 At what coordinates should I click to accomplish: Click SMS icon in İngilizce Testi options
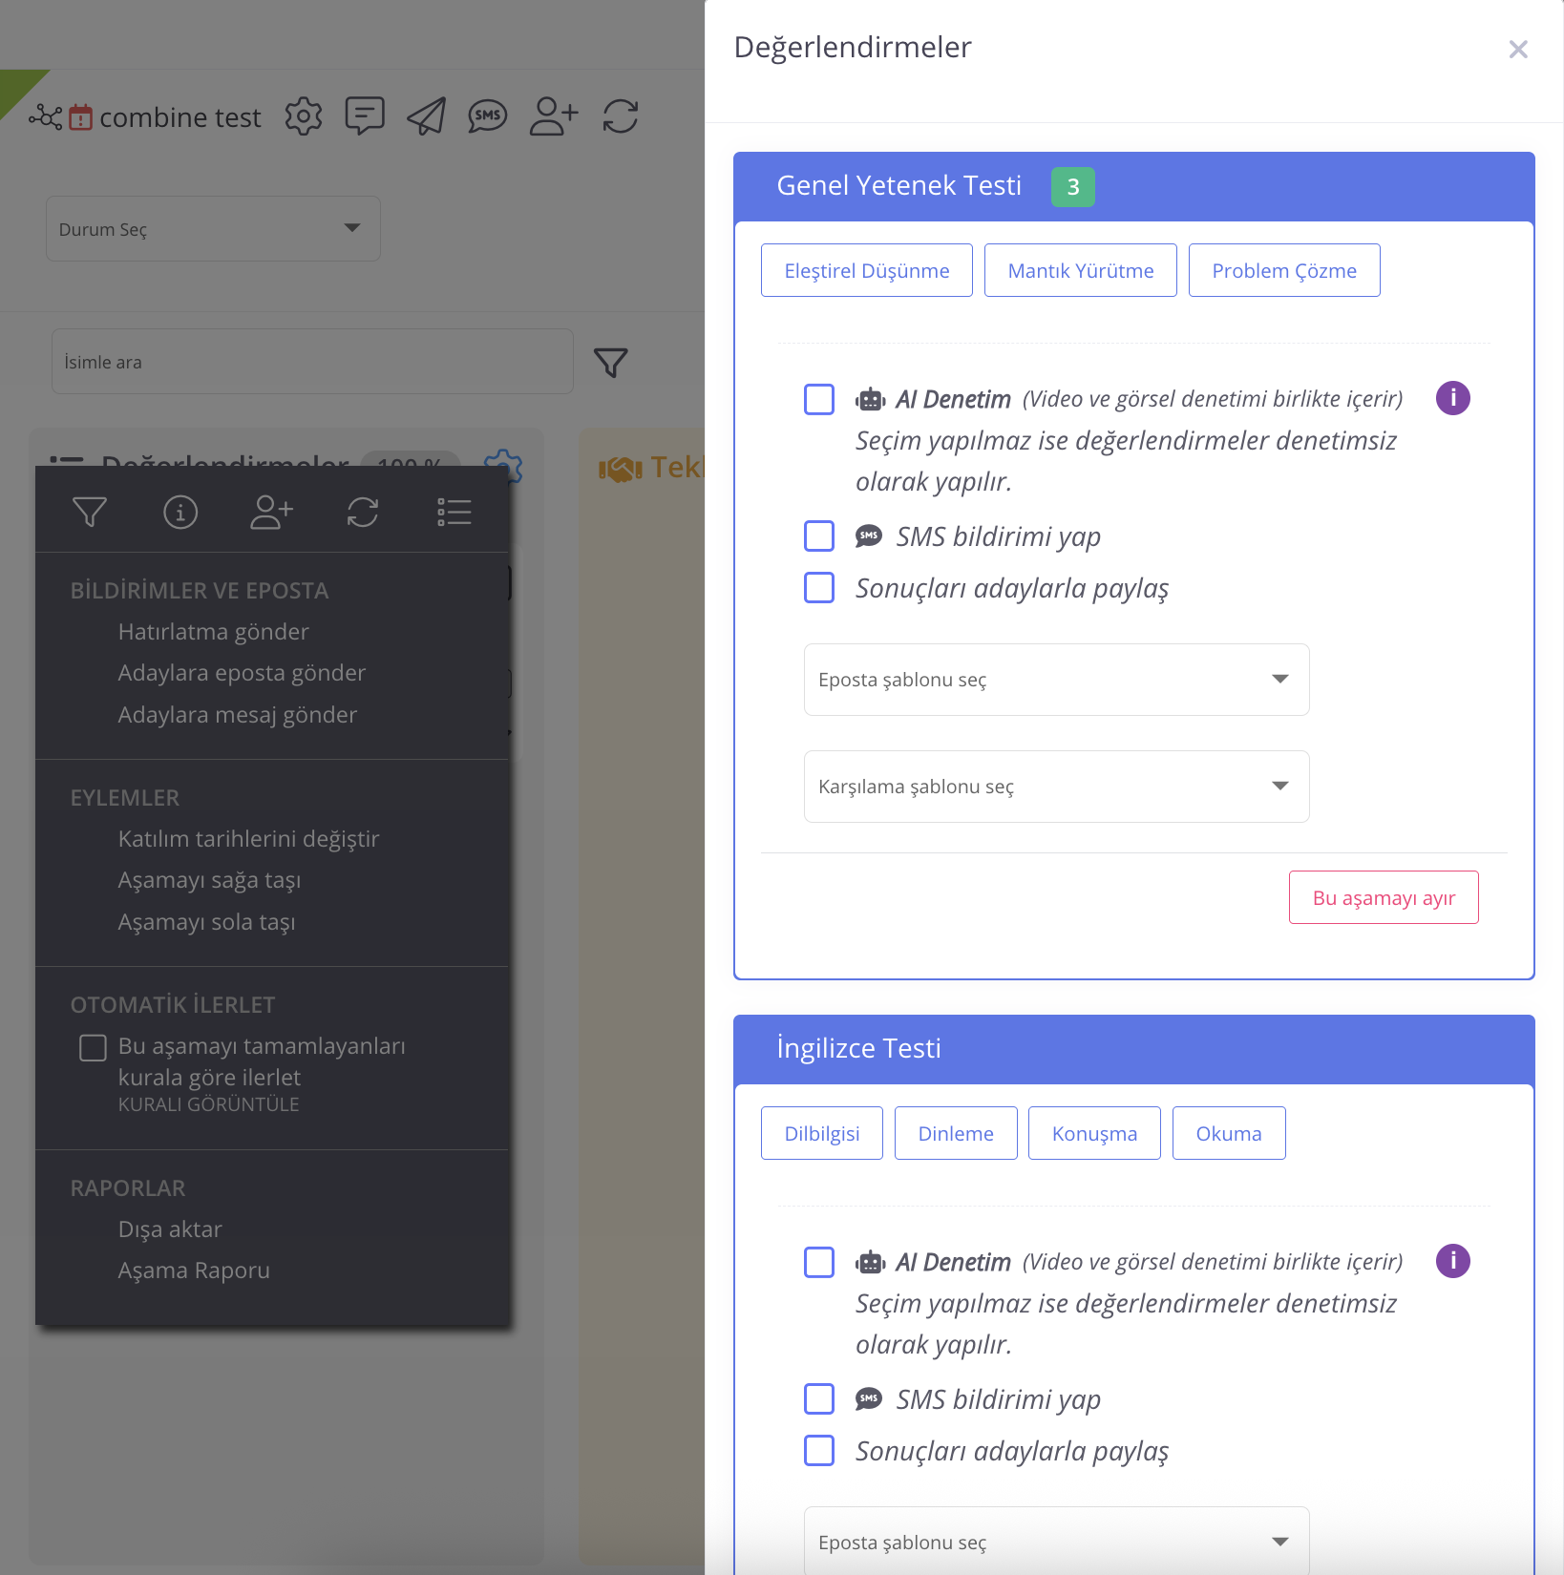(x=869, y=1398)
